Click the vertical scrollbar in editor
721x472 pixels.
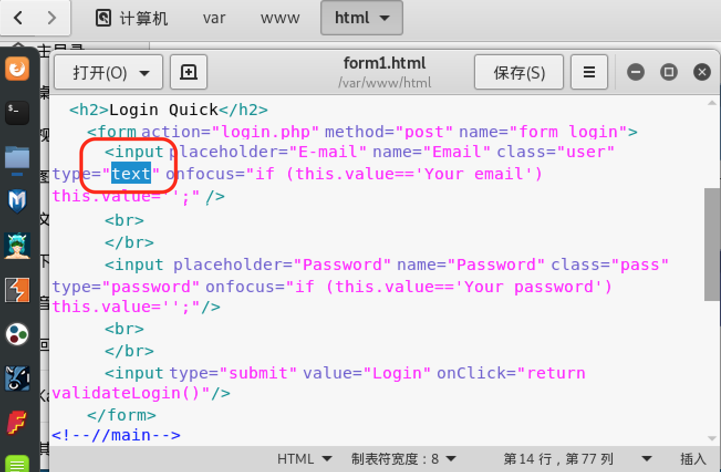(713, 245)
